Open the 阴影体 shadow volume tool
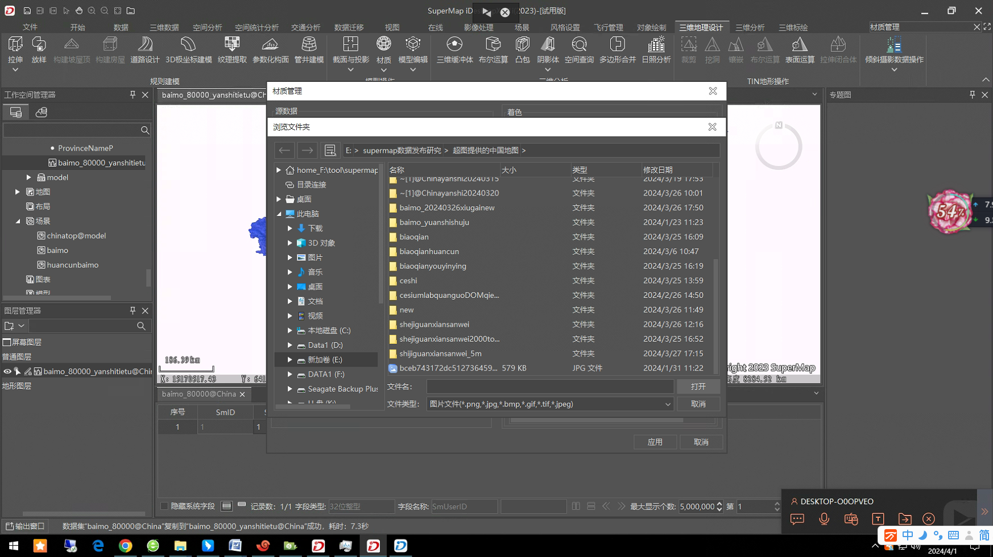993x557 pixels. pos(548,49)
